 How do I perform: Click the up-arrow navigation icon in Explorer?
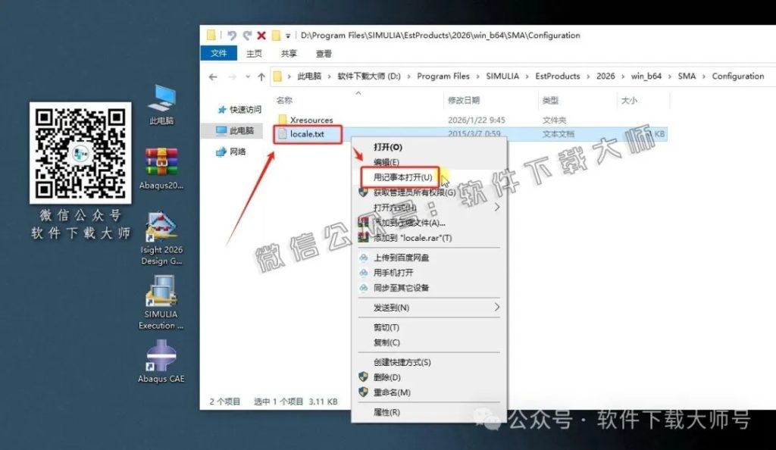click(260, 76)
